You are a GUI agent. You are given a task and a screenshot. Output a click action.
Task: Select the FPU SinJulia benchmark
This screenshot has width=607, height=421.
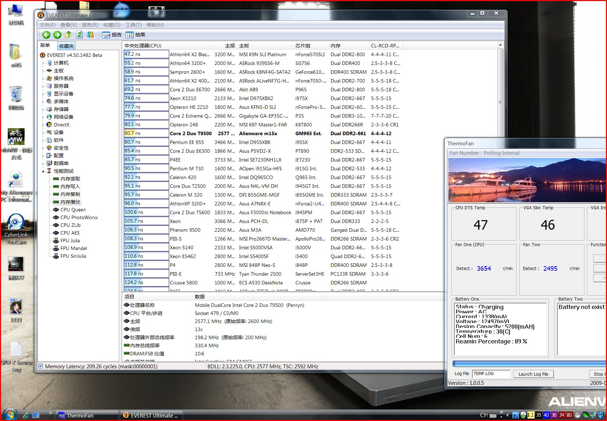(73, 256)
